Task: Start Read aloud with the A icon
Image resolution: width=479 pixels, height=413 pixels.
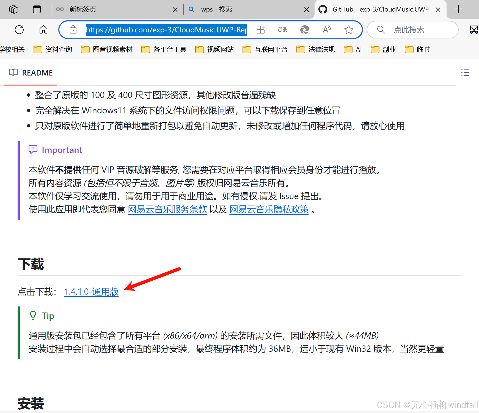Action: [327, 30]
